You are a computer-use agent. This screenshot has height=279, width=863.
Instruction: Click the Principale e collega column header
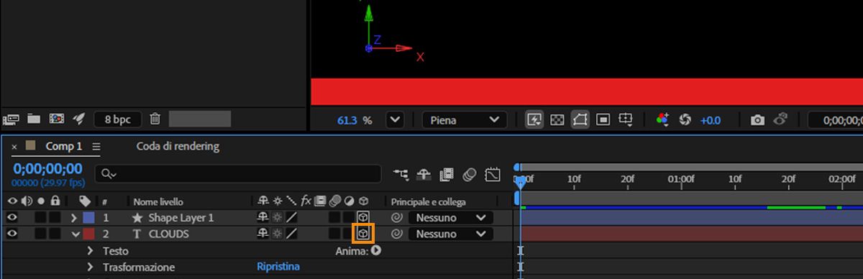click(428, 201)
